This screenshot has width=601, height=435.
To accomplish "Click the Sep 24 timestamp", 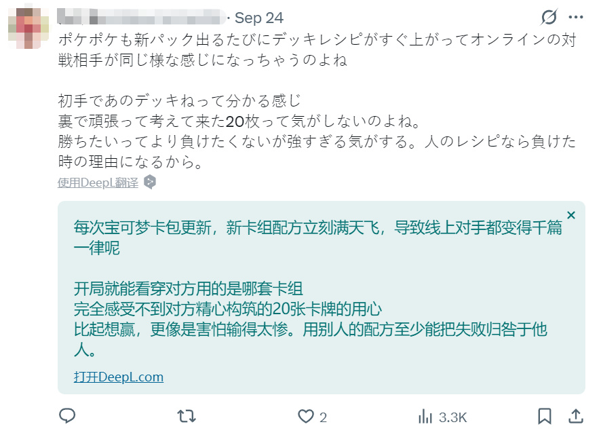I will [259, 18].
